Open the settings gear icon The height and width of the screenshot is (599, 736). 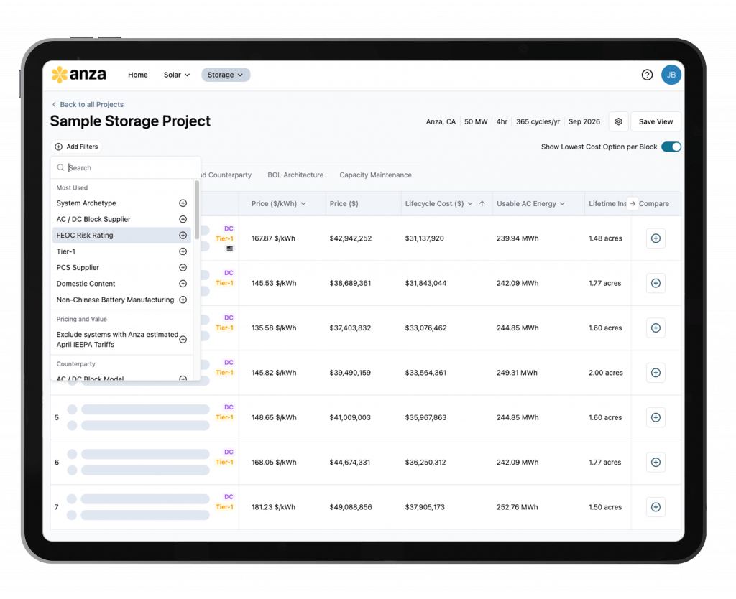(618, 122)
